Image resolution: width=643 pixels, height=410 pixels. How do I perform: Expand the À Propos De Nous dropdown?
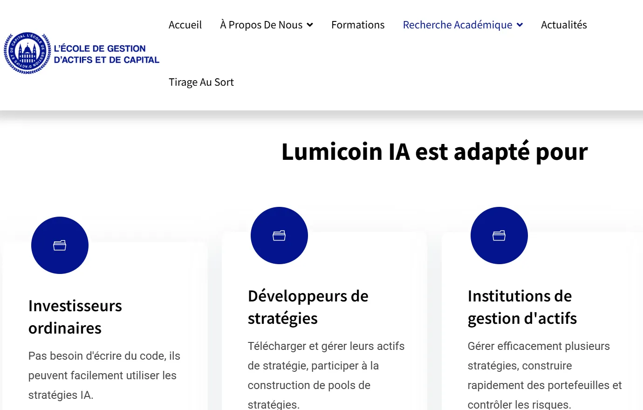266,25
